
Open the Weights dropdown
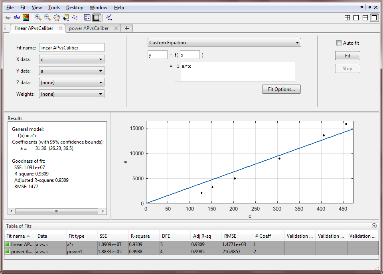click(x=72, y=94)
